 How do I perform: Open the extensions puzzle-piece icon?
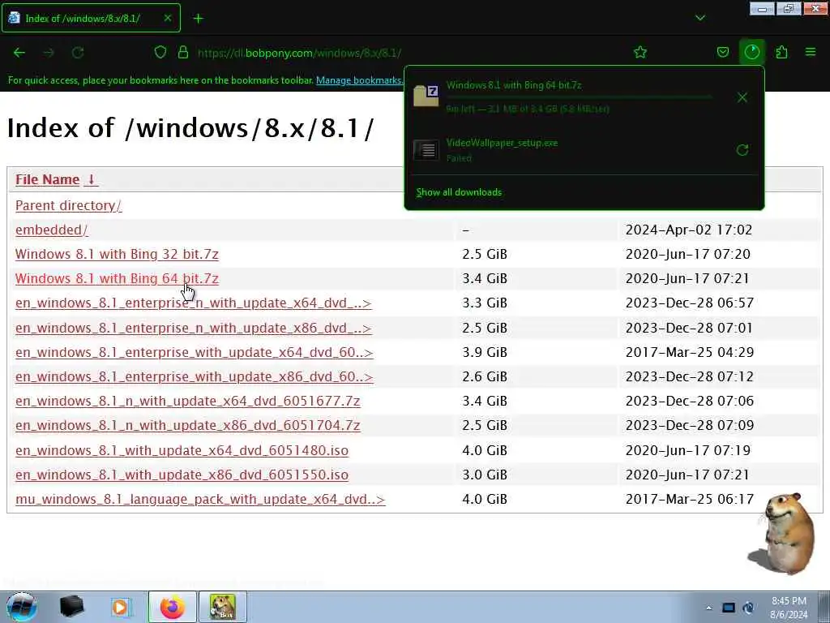point(781,52)
